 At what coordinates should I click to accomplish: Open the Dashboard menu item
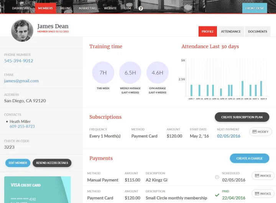(21, 8)
